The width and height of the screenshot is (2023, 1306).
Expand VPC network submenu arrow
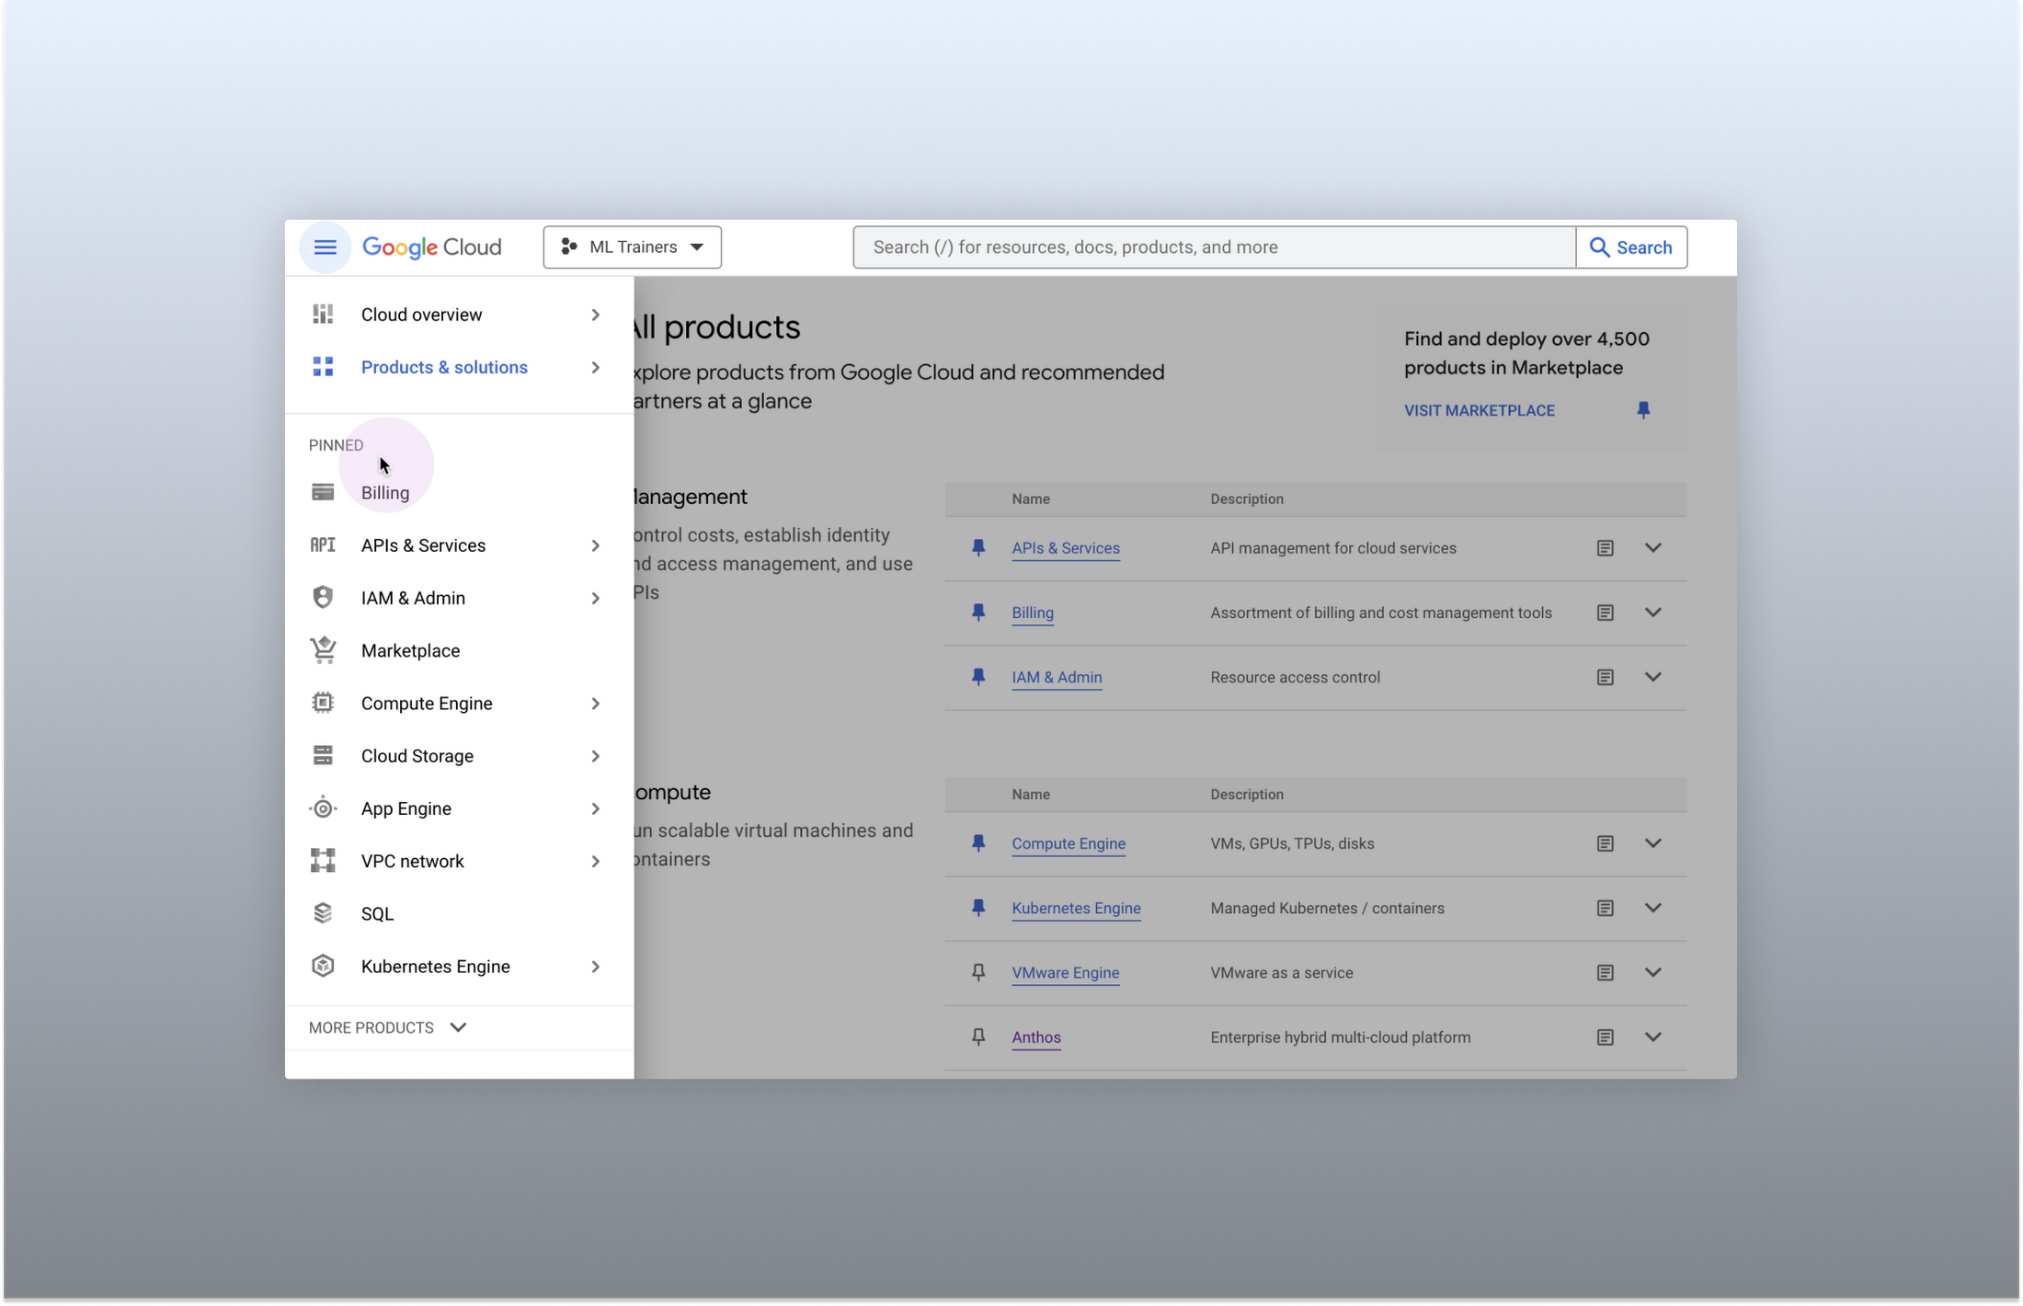click(x=596, y=861)
